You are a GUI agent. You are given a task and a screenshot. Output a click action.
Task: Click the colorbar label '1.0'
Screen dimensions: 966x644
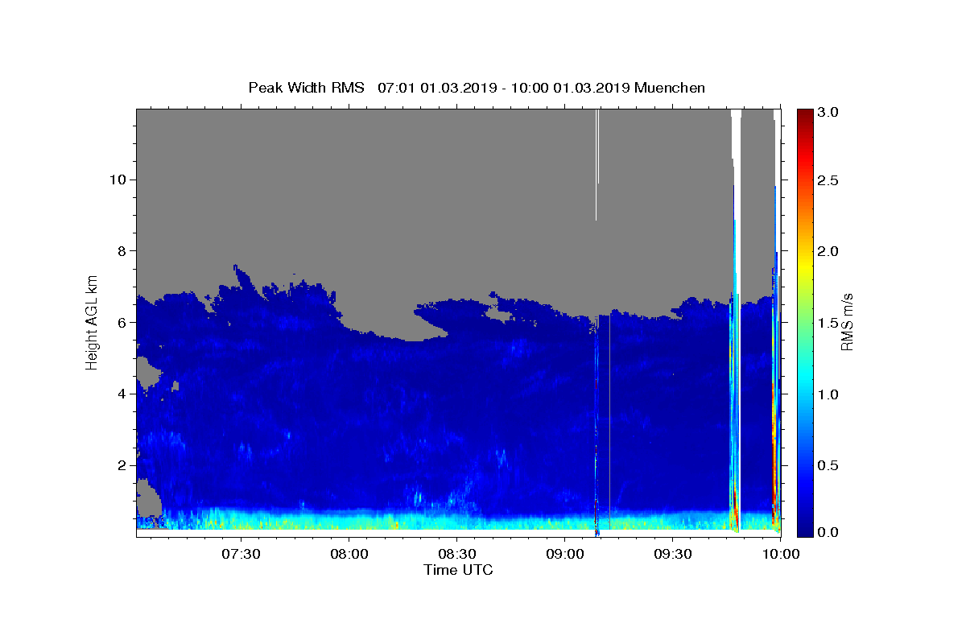click(828, 394)
